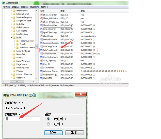This screenshot has width=161, height=139.
Task: Select the FeatureControl folder icon
Action: click(x=17, y=41)
